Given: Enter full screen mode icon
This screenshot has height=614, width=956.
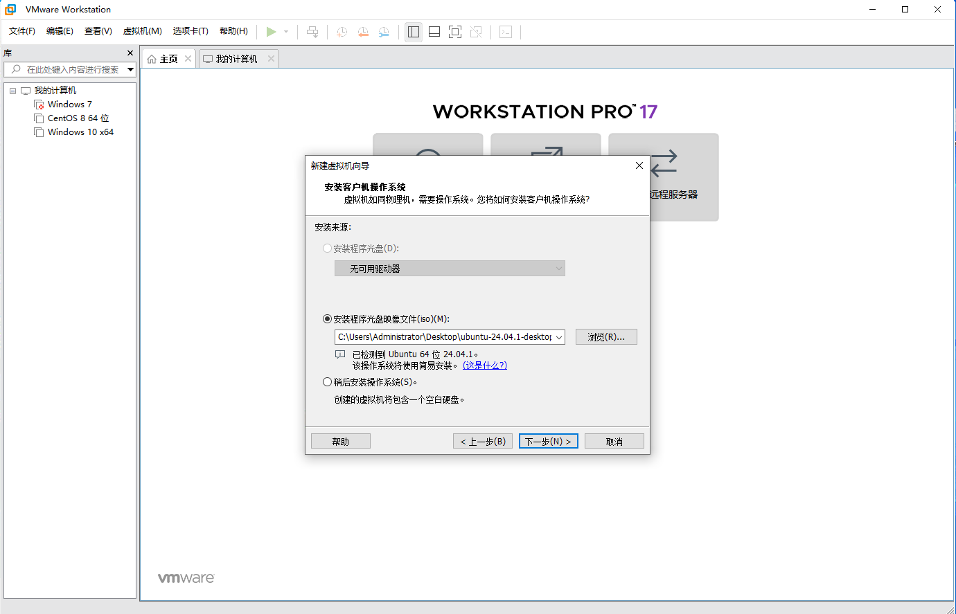Looking at the screenshot, I should click(x=455, y=32).
